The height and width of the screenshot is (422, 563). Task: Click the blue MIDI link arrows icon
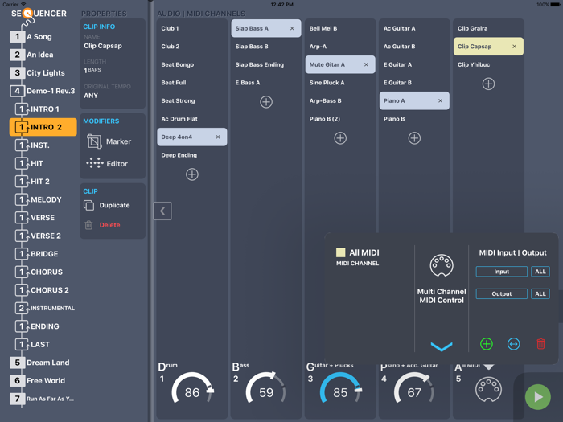tap(513, 344)
